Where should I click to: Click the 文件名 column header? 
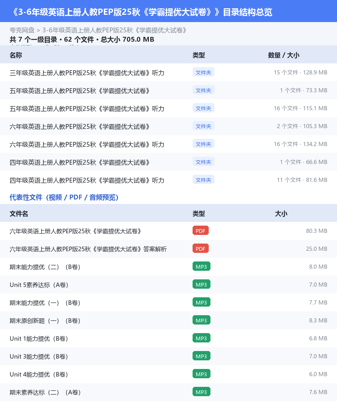19,214
